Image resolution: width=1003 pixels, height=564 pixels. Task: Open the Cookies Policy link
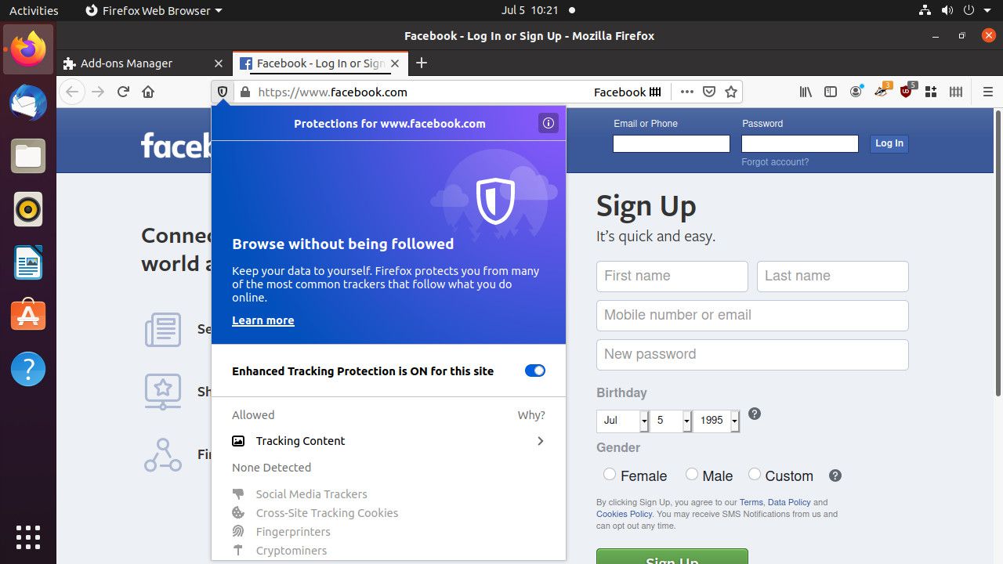coord(624,514)
